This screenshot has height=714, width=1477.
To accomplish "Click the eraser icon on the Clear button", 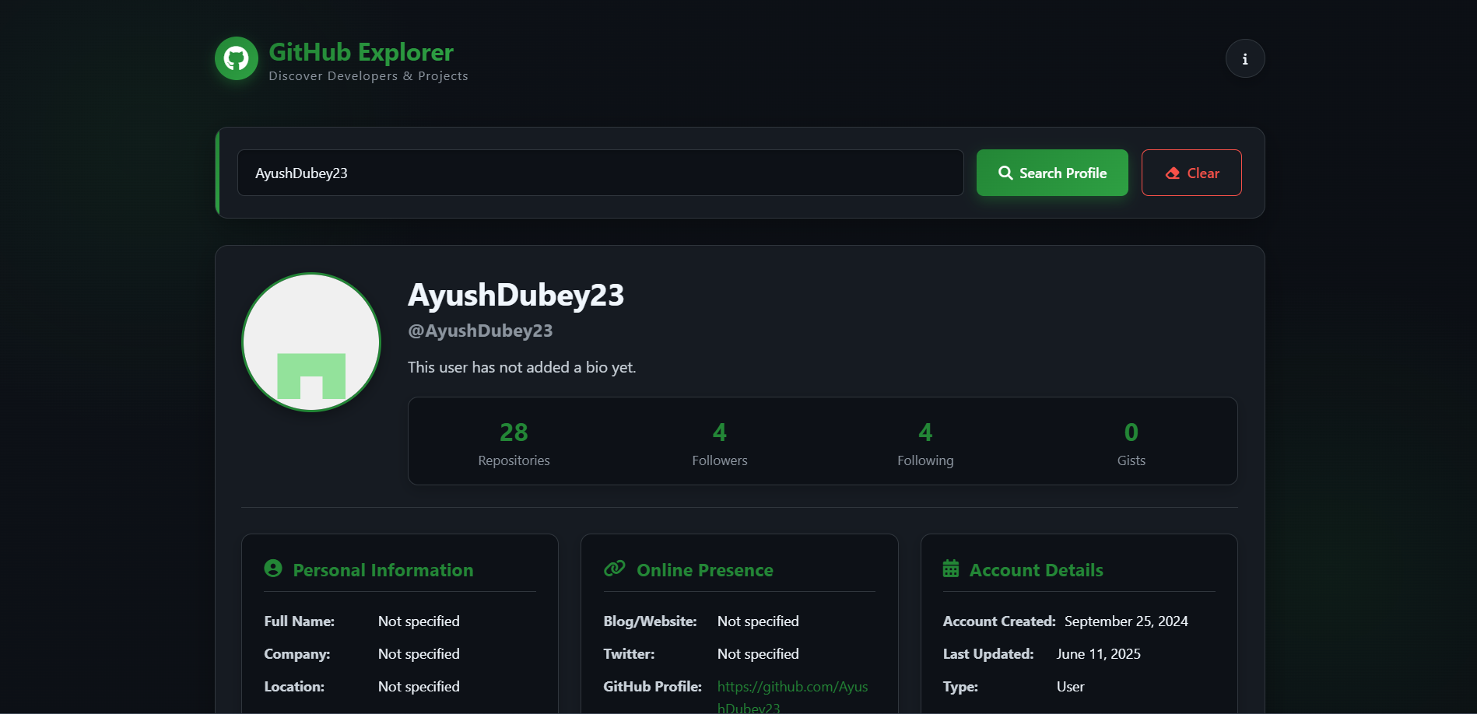I will (x=1173, y=173).
